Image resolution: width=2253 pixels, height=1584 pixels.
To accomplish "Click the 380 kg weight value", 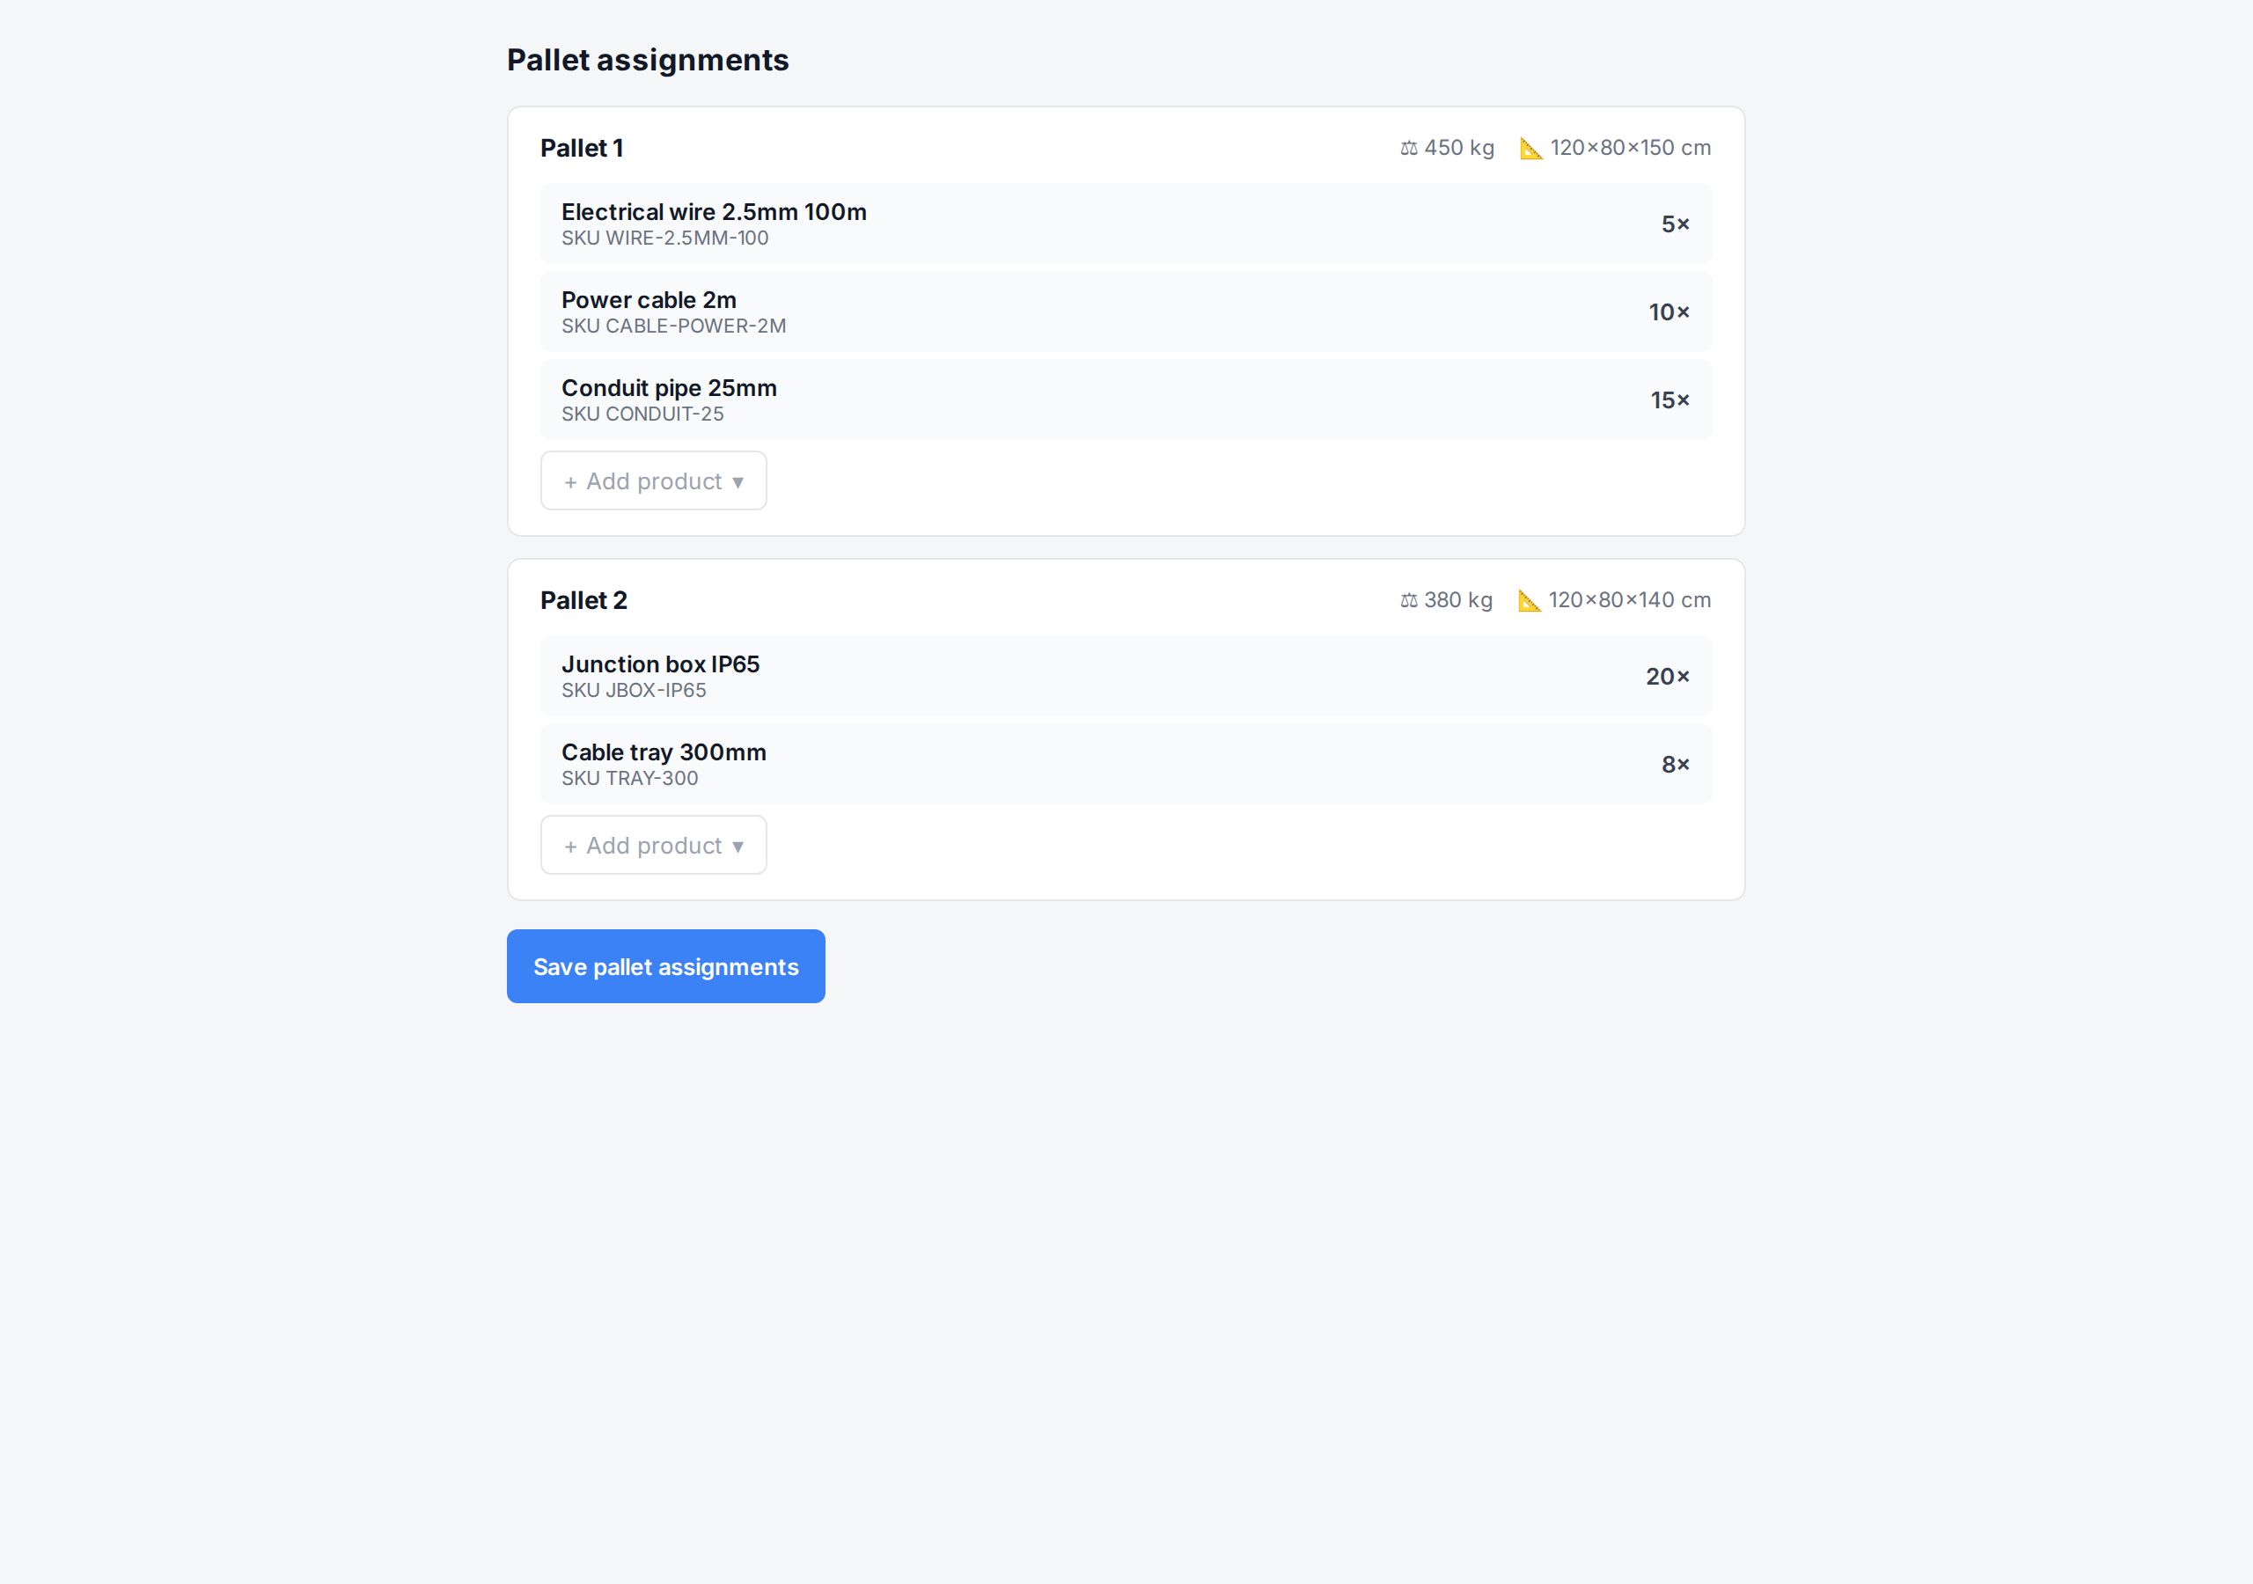I will 1458,601.
